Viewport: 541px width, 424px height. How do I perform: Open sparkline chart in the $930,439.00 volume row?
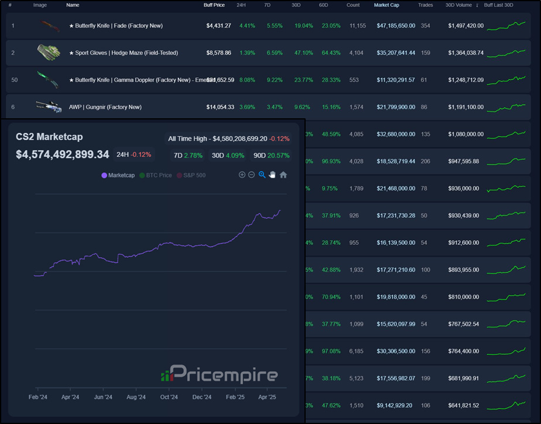point(506,216)
